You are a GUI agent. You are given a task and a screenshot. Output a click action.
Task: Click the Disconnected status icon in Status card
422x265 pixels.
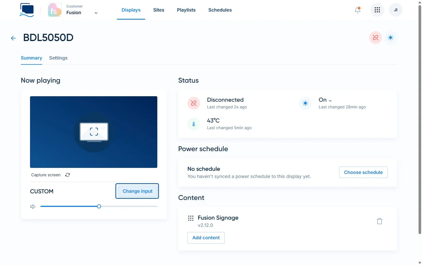[194, 103]
